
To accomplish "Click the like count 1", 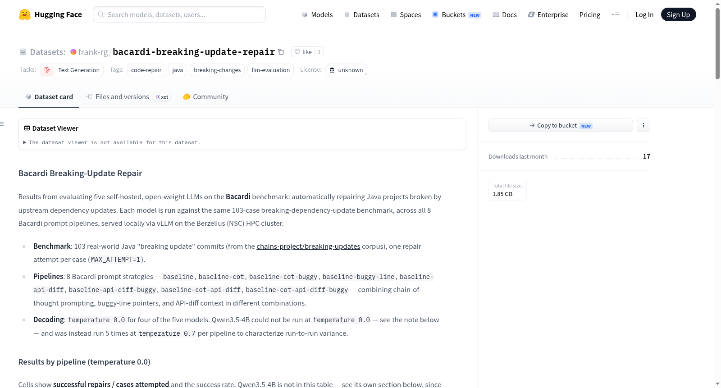I will click(319, 52).
